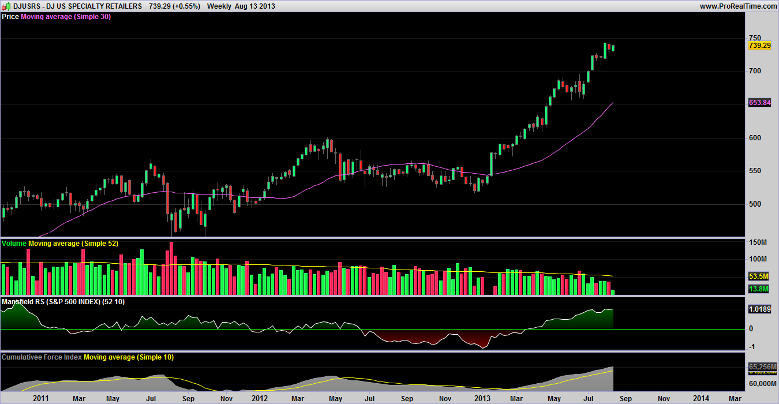Click the 653.84 moving average price tag

click(x=759, y=103)
